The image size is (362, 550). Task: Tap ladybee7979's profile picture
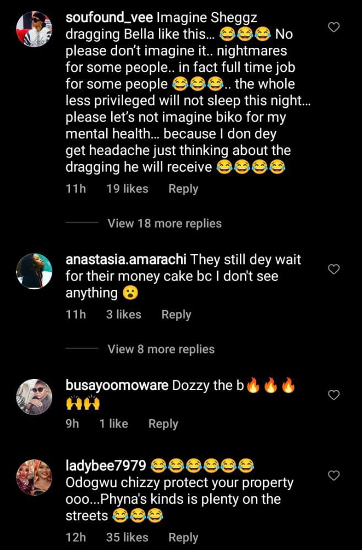pyautogui.click(x=34, y=477)
